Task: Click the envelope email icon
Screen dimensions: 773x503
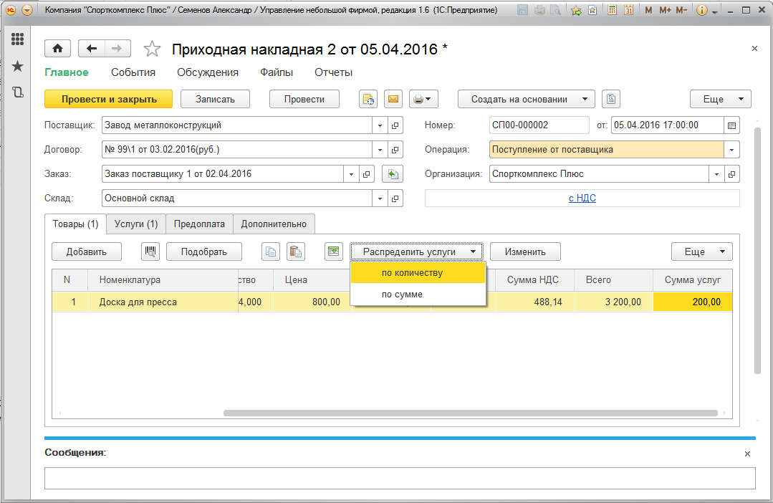Action: [393, 100]
